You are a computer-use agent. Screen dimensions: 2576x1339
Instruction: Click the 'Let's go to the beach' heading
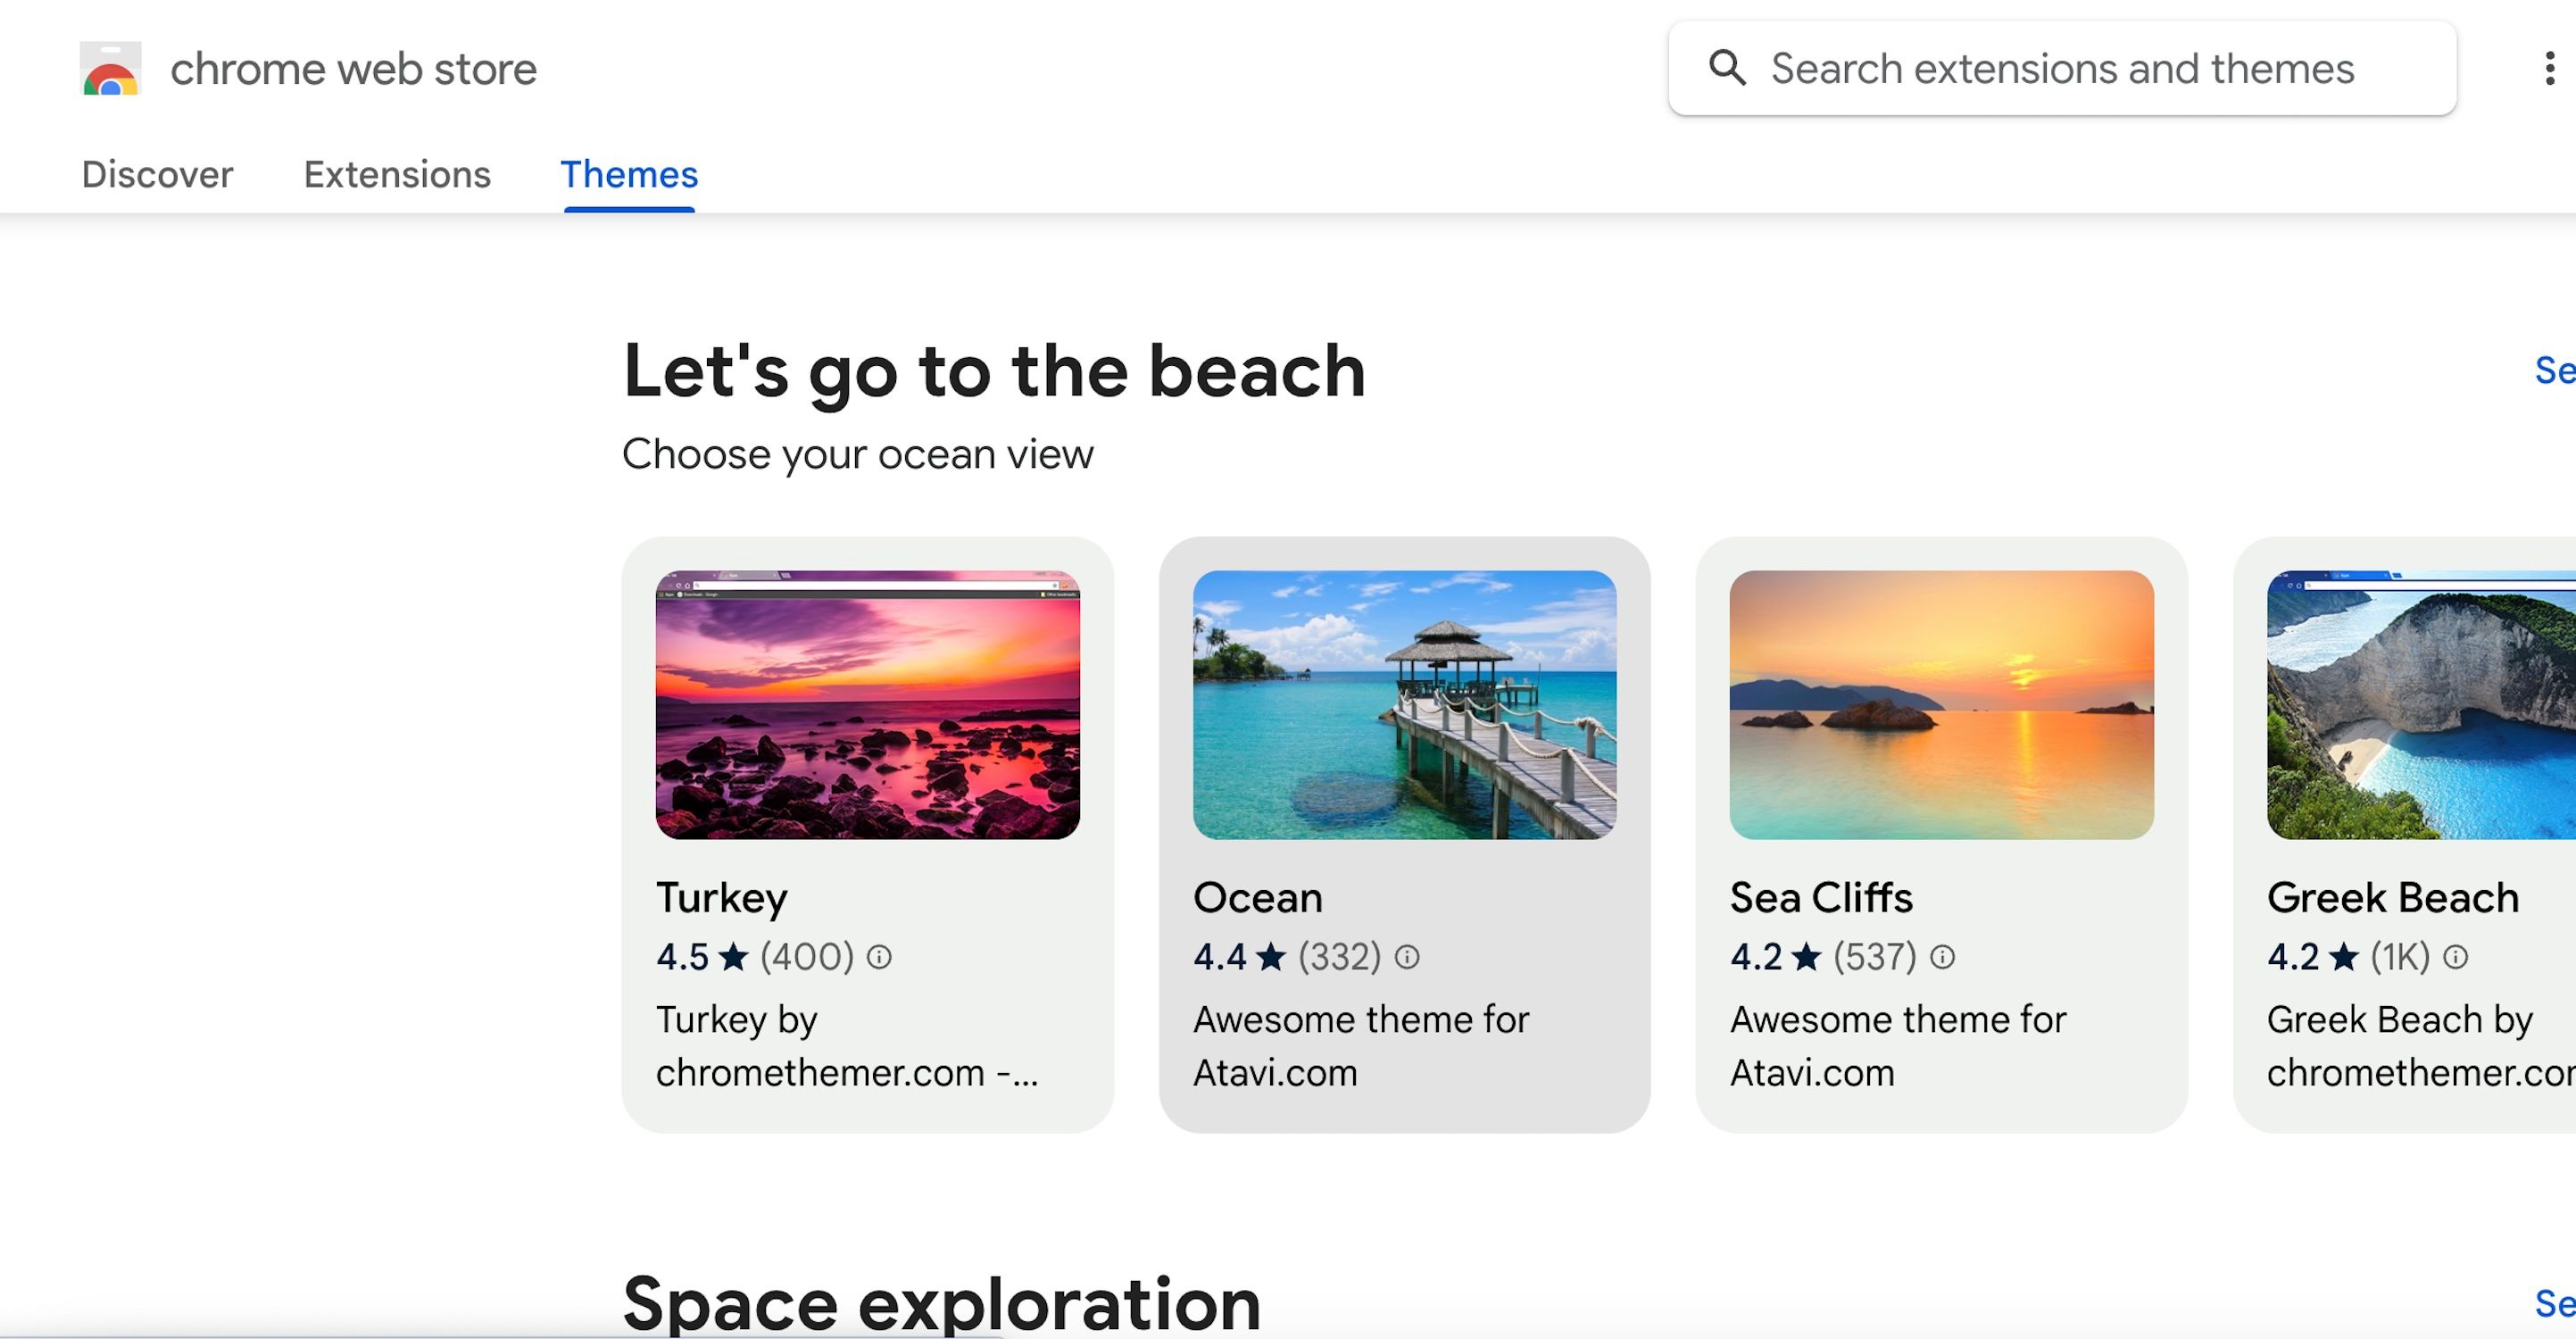click(994, 373)
